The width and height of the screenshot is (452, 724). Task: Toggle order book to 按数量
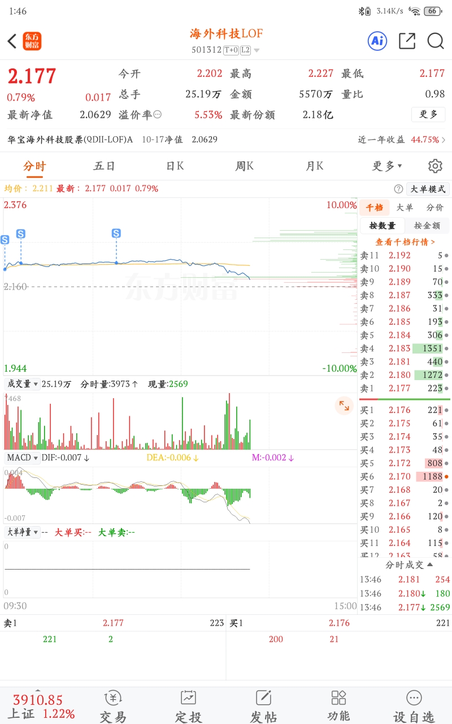coord(383,226)
